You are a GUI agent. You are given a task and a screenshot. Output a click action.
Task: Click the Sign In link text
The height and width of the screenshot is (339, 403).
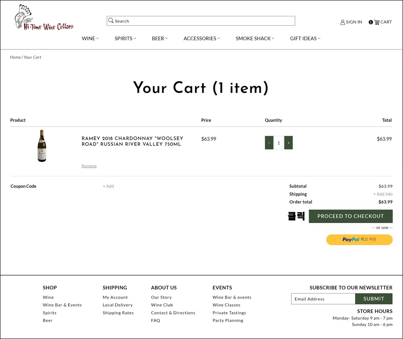(354, 22)
